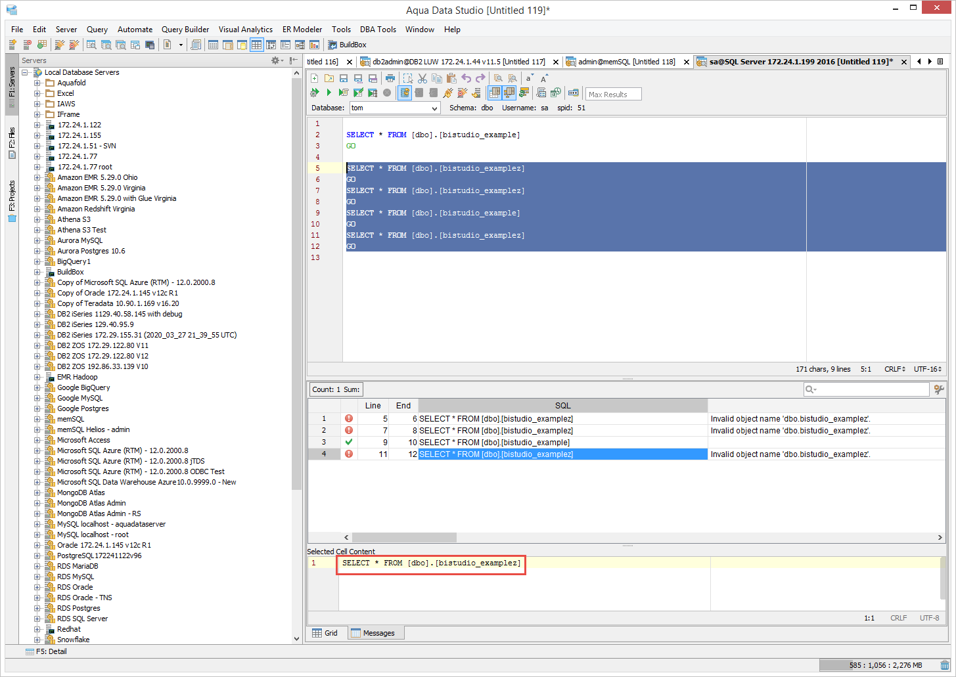Click the Save file icon
The width and height of the screenshot is (956, 677).
point(344,78)
